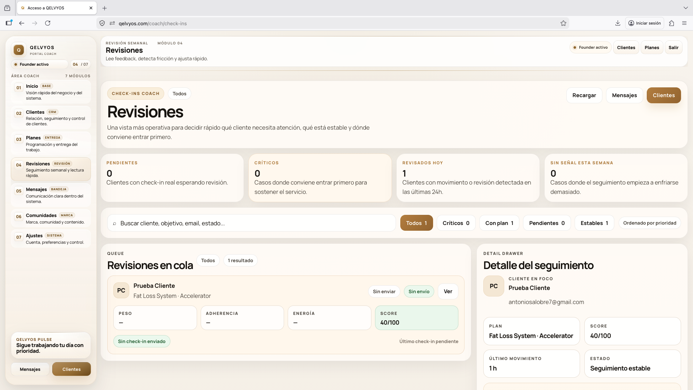
Task: Open the Revisiones module icon 04
Action: pyautogui.click(x=18, y=165)
